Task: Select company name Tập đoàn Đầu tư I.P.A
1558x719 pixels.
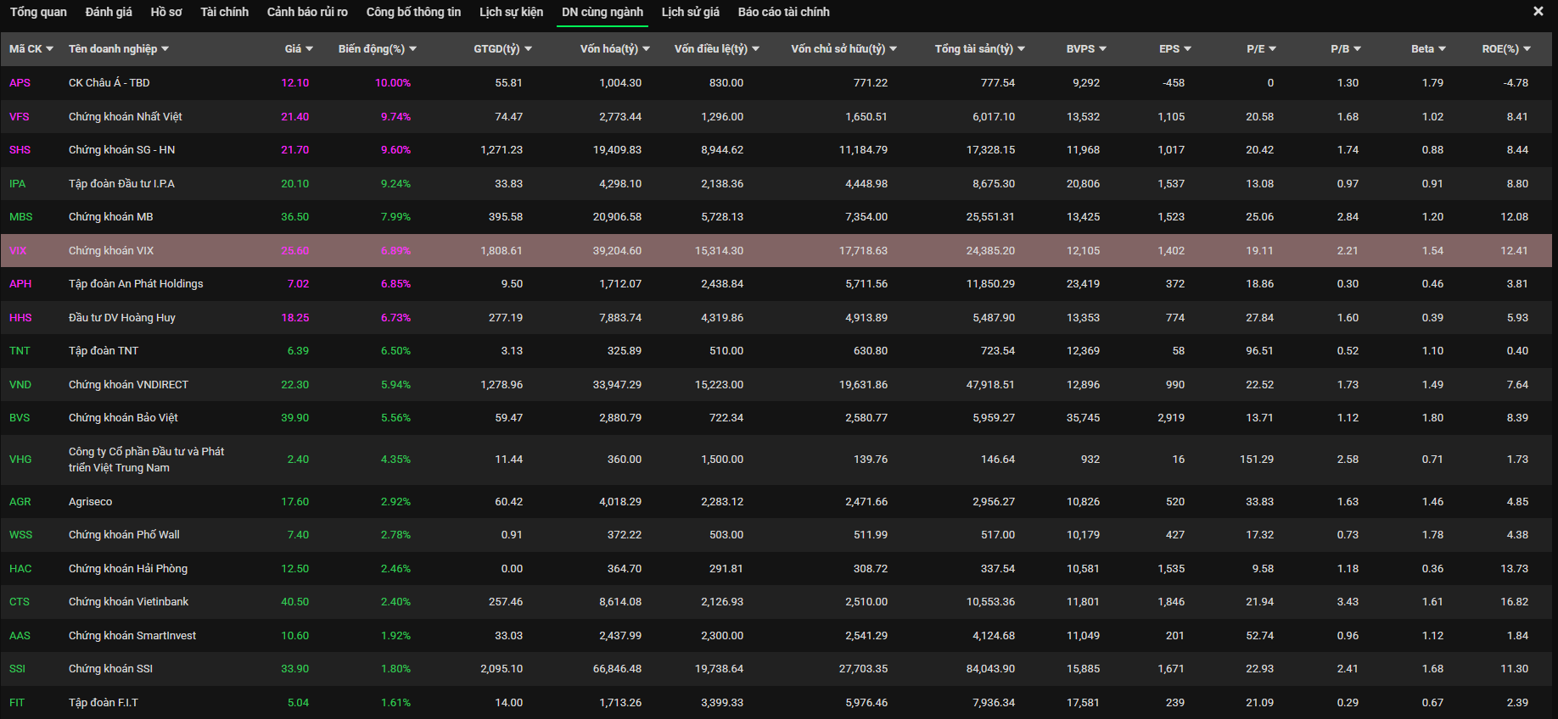Action: (x=121, y=184)
